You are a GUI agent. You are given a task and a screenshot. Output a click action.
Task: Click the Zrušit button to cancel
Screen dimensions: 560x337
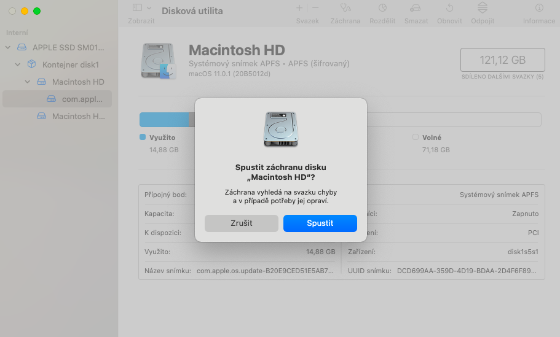[x=242, y=223]
